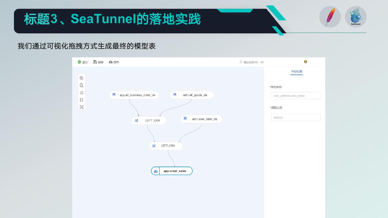Switch to the 字段处理 tab

[x=297, y=72]
